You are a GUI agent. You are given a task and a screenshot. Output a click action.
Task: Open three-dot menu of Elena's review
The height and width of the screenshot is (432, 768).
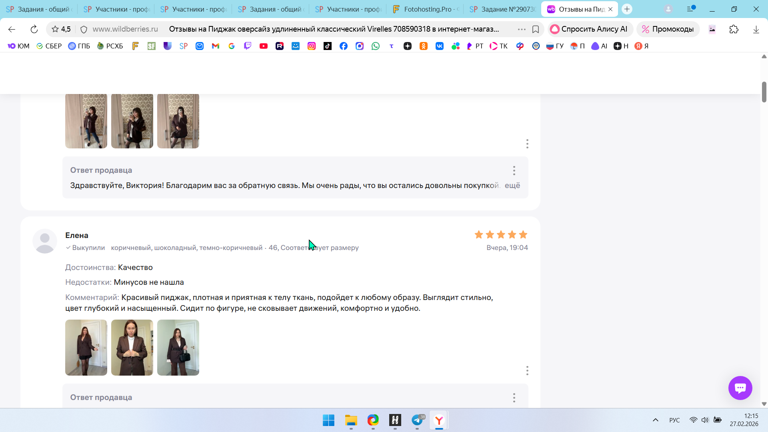[x=527, y=370]
